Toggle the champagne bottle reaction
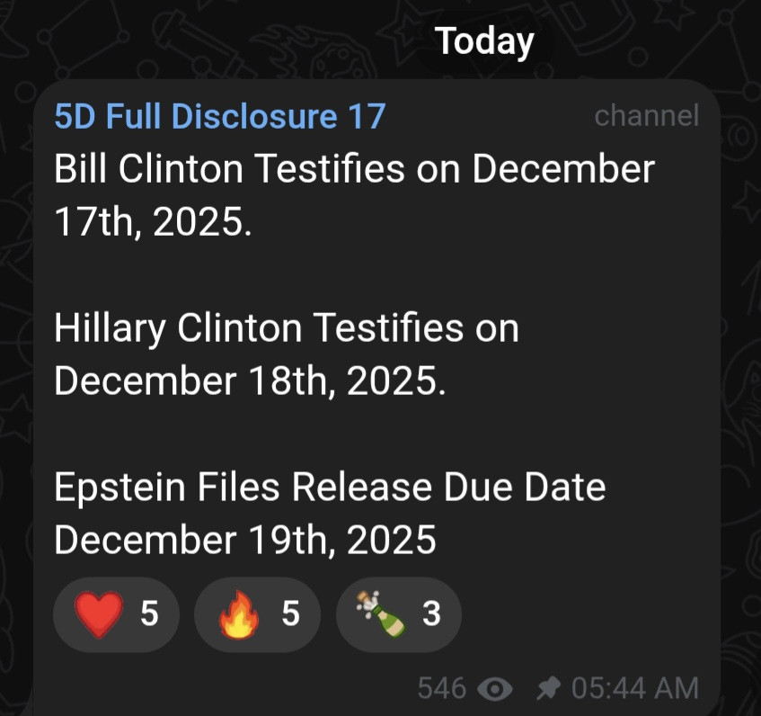Screen dimensions: 761x716 pyautogui.click(x=398, y=614)
